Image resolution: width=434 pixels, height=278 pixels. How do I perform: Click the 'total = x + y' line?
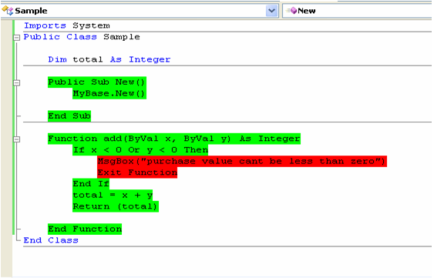tap(113, 195)
